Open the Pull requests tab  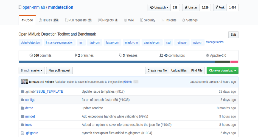pos(78,20)
